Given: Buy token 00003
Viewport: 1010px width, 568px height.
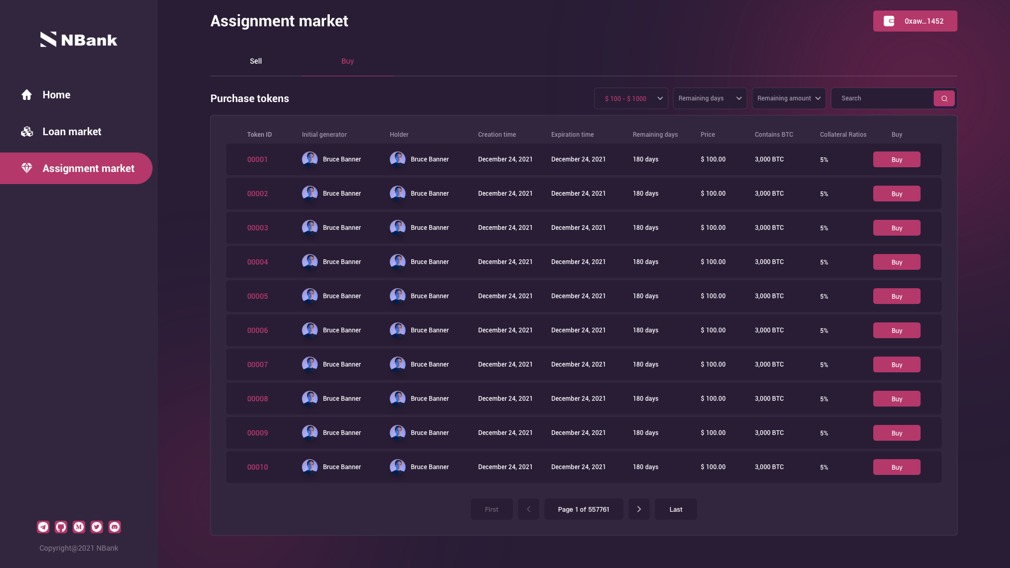Looking at the screenshot, I should pyautogui.click(x=896, y=228).
